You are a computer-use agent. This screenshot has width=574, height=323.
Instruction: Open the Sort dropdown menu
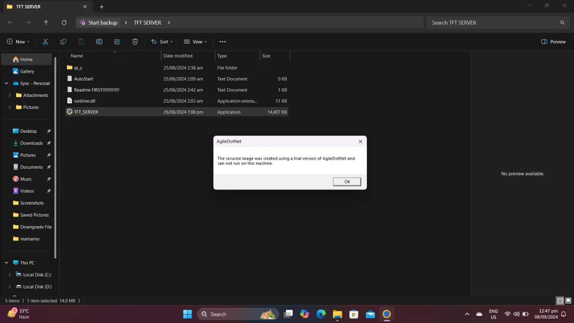pos(162,42)
